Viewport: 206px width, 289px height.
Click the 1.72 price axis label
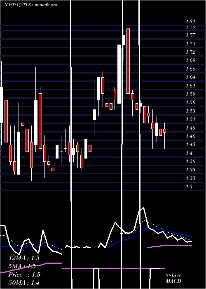pyautogui.click(x=190, y=52)
